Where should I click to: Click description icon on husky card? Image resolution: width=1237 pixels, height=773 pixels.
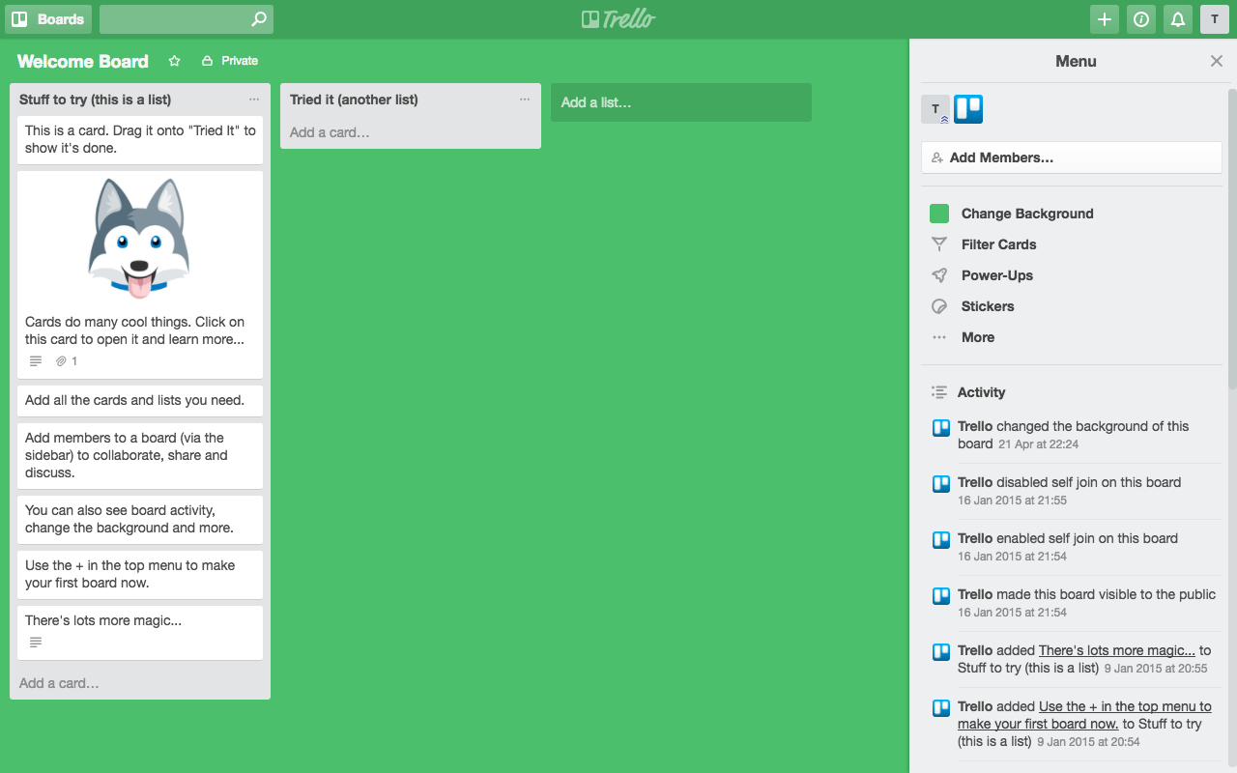click(x=36, y=361)
